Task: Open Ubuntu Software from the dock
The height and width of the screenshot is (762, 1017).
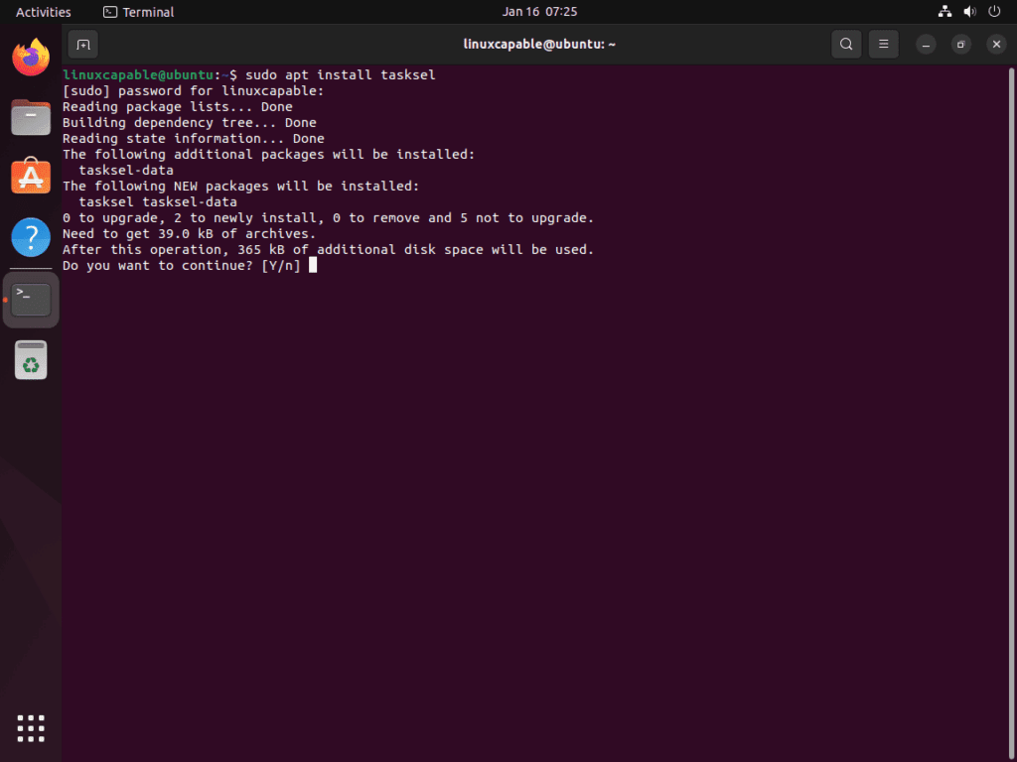Action: (31, 176)
